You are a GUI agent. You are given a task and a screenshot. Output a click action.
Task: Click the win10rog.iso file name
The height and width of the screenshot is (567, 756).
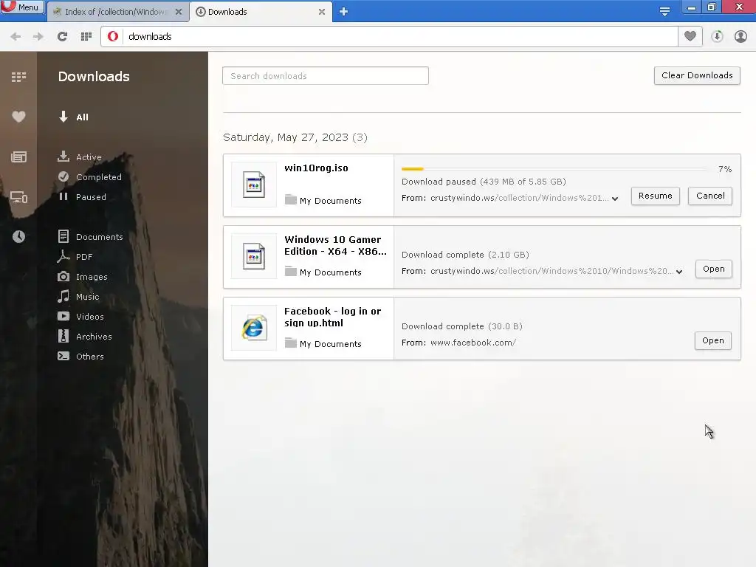coord(316,168)
